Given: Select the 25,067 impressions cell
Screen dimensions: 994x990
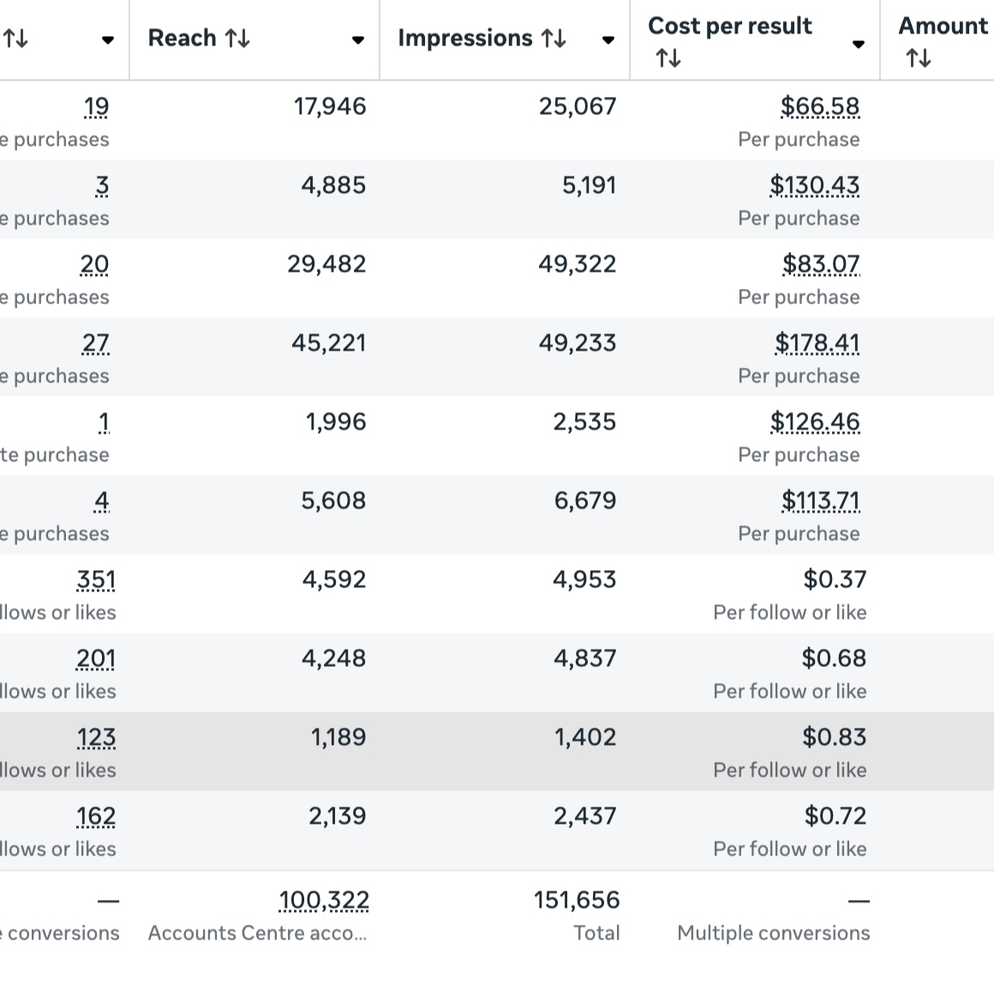Looking at the screenshot, I should pyautogui.click(x=578, y=106).
